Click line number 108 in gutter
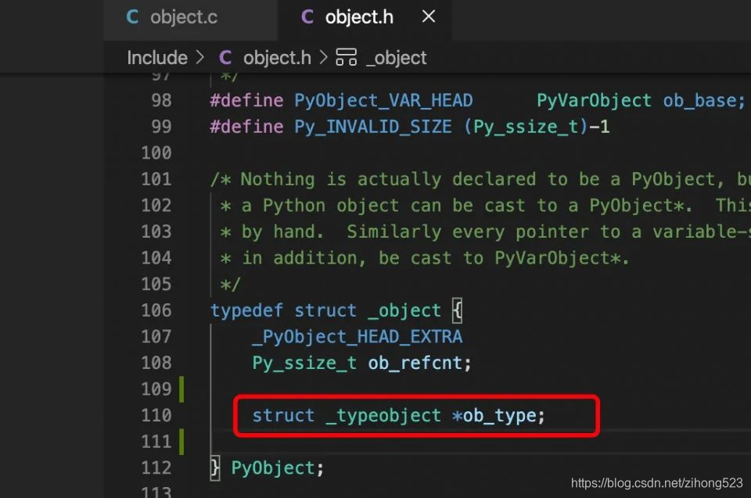The image size is (751, 498). click(156, 363)
